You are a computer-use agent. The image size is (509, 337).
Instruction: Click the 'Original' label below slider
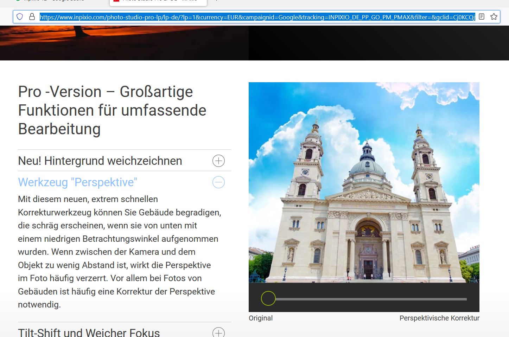tap(260, 318)
